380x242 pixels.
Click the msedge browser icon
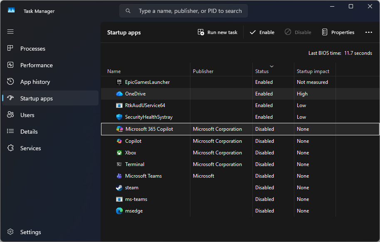119,211
